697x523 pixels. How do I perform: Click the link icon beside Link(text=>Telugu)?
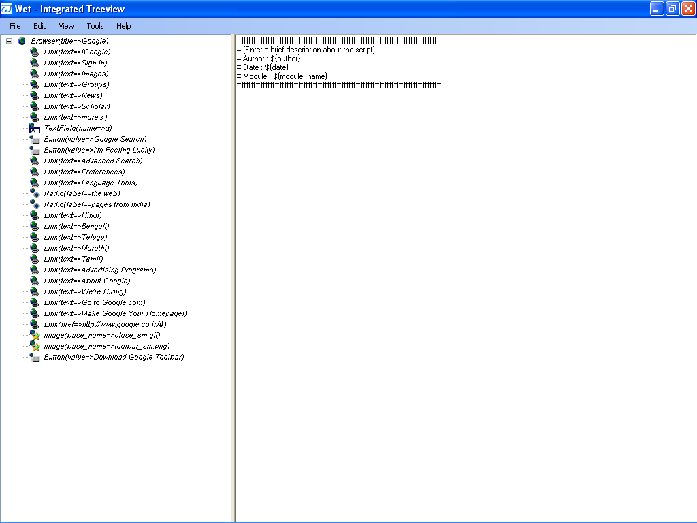(34, 238)
